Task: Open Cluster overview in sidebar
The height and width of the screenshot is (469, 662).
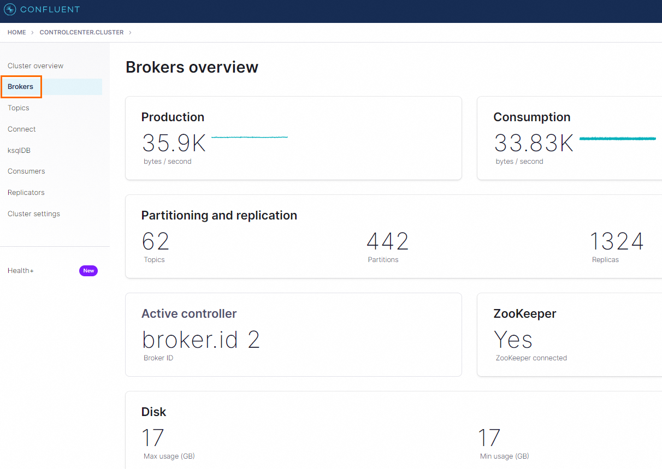Action: [x=36, y=66]
